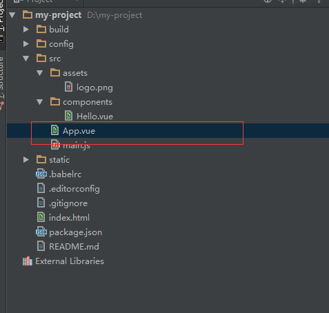Expand the static folder arrow
Viewport: 329px width, 313px height.
(x=26, y=160)
